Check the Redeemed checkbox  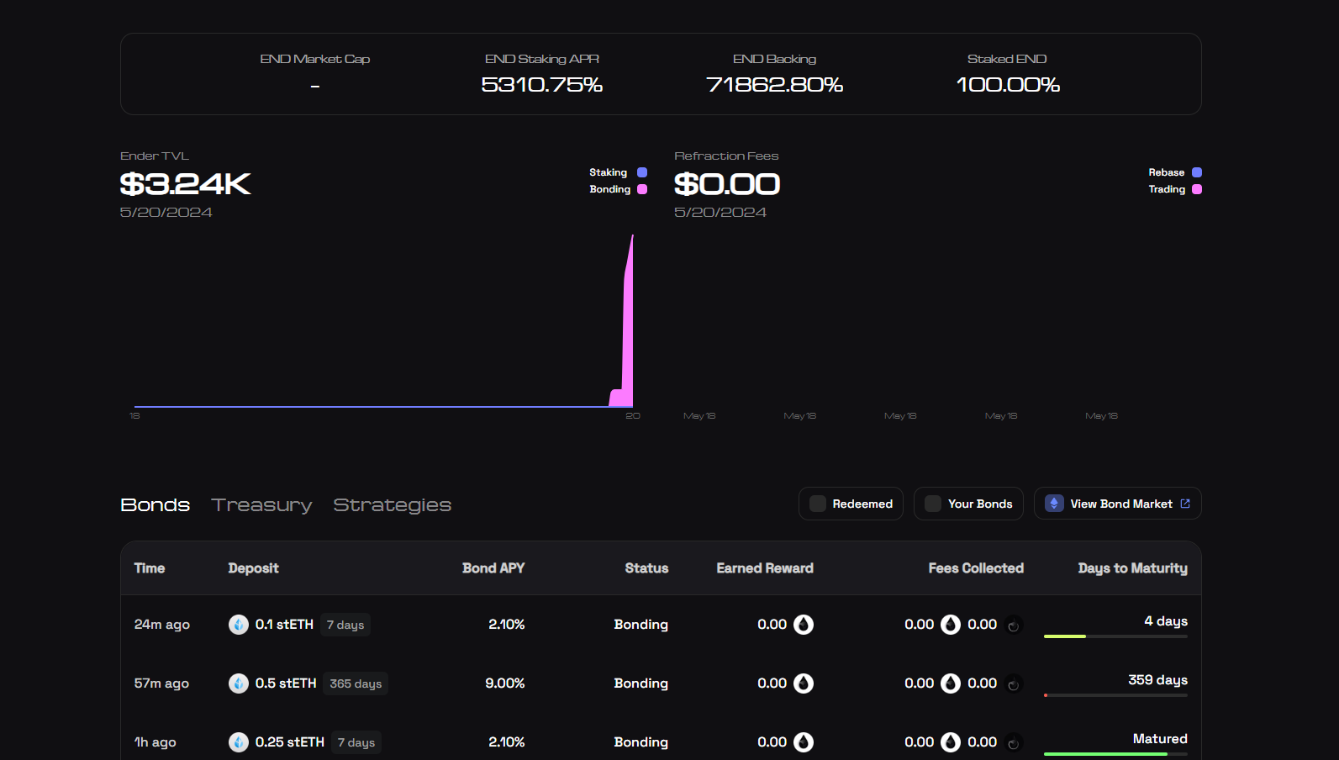click(x=817, y=504)
